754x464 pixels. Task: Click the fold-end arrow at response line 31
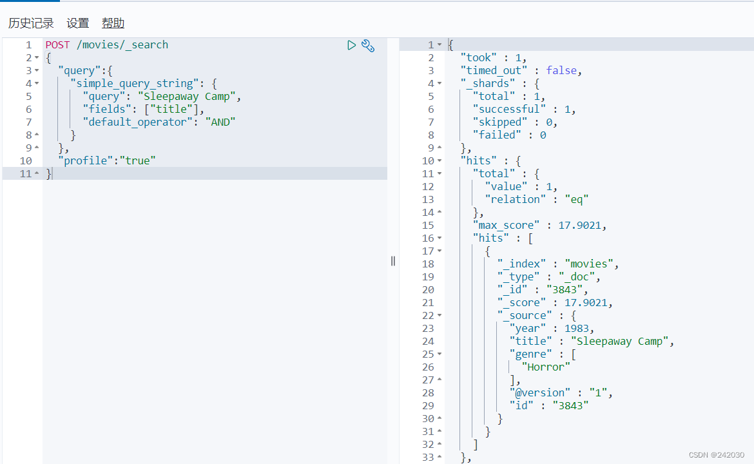coord(440,432)
